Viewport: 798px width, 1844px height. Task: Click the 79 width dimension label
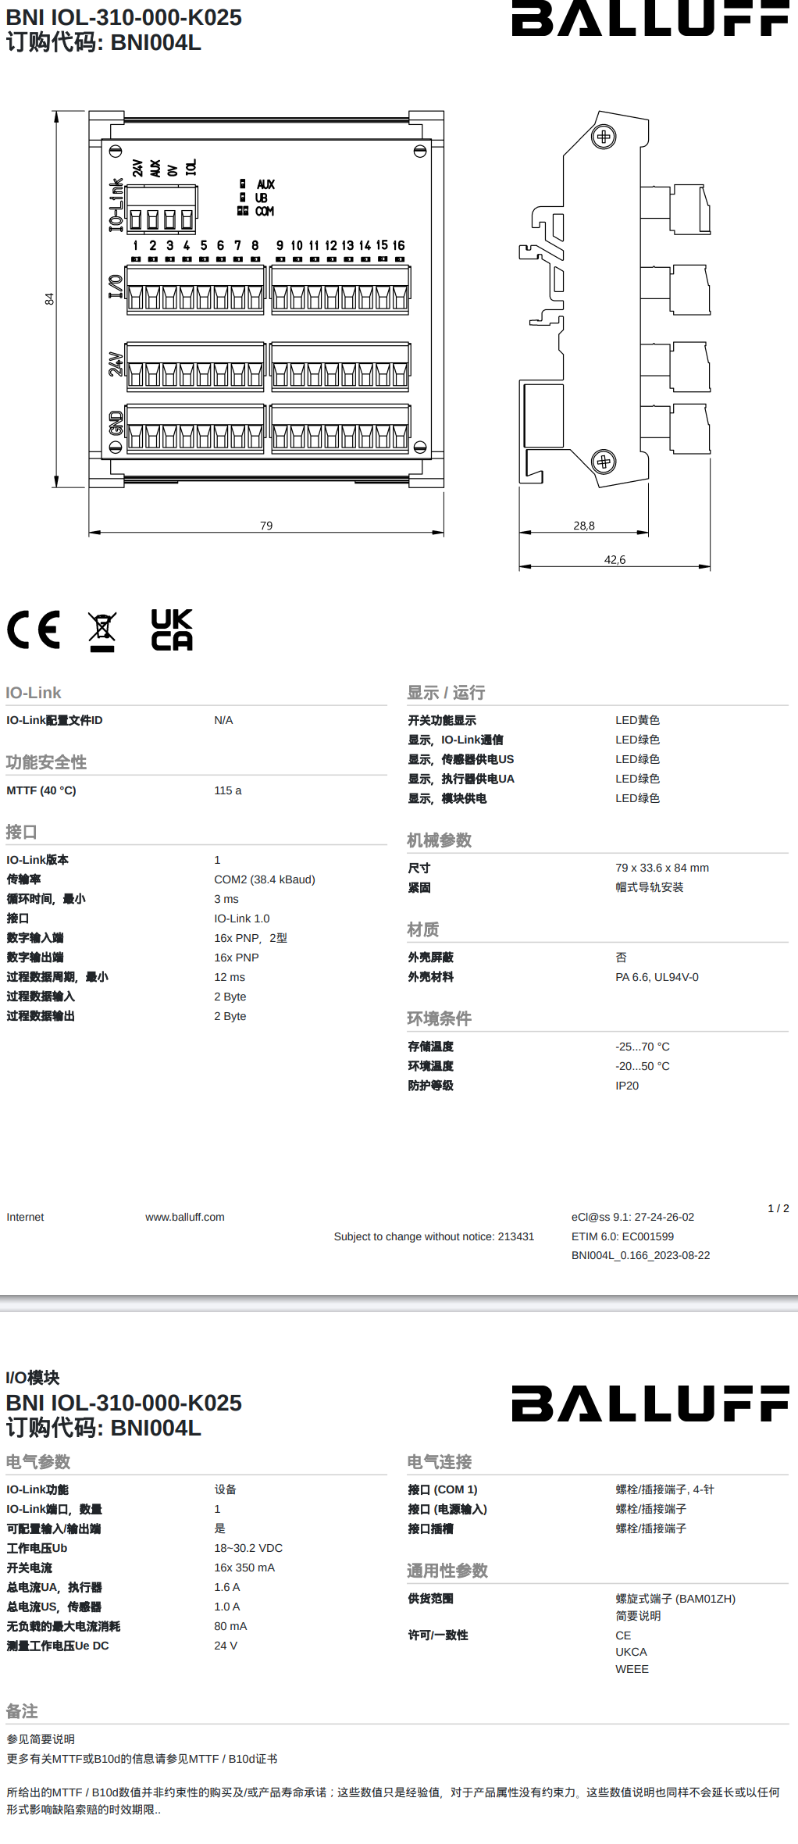pyautogui.click(x=266, y=526)
